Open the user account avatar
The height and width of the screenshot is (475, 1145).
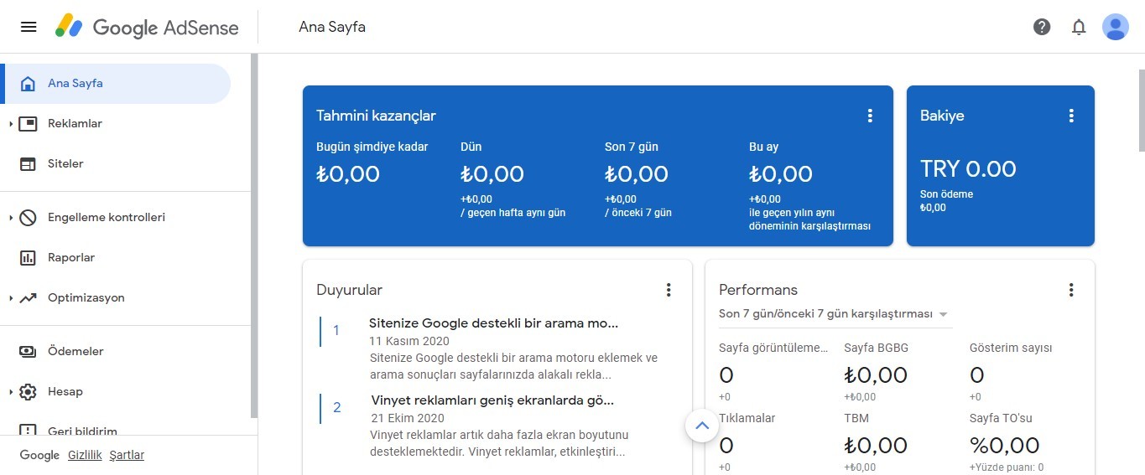pos(1116,27)
